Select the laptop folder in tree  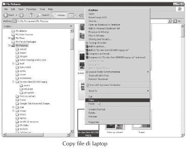coord(21,118)
